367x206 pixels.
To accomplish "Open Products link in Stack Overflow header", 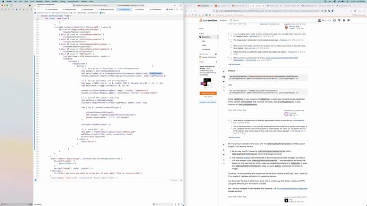I will [223, 21].
